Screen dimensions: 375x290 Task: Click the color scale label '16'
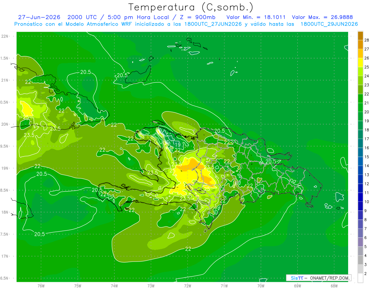[367, 148]
